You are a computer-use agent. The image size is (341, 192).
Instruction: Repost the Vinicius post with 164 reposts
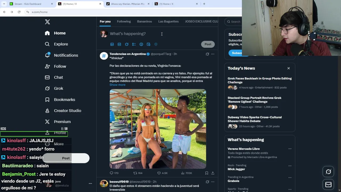(x=138, y=173)
